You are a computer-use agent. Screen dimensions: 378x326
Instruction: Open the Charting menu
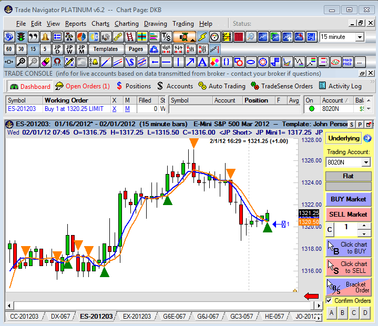click(x=127, y=24)
